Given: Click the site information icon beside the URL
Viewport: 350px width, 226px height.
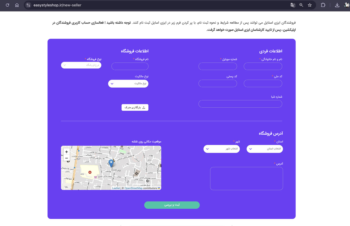Looking at the screenshot, I should point(28,5).
